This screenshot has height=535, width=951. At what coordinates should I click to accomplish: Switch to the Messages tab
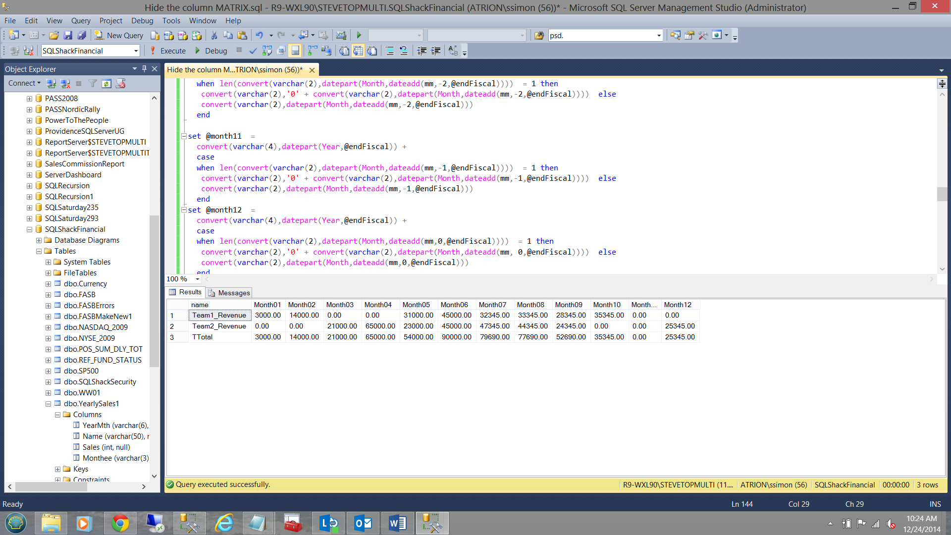[x=229, y=293]
